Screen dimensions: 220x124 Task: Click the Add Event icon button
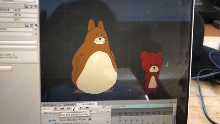click(x=107, y=111)
